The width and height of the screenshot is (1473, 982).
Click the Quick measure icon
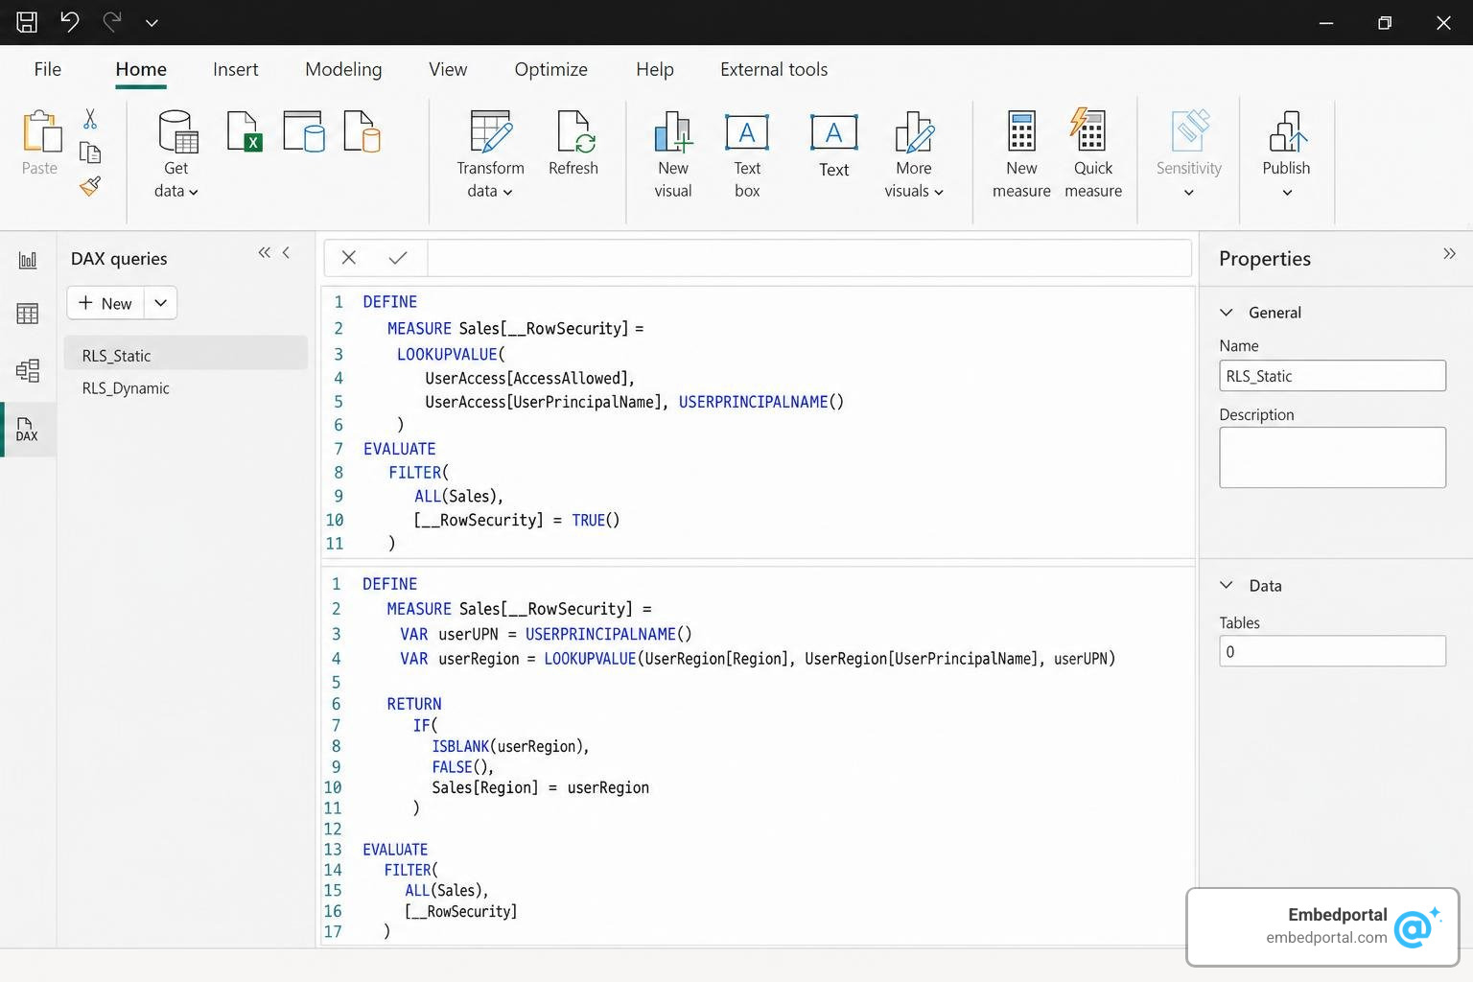(1089, 130)
